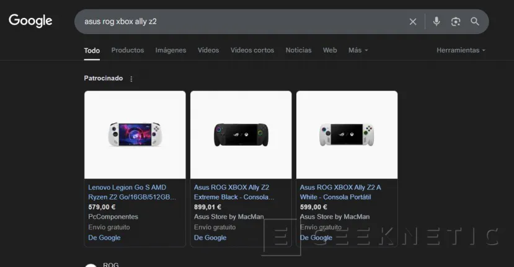Open Google Lens image search icon
This screenshot has height=267, width=514.
point(456,22)
